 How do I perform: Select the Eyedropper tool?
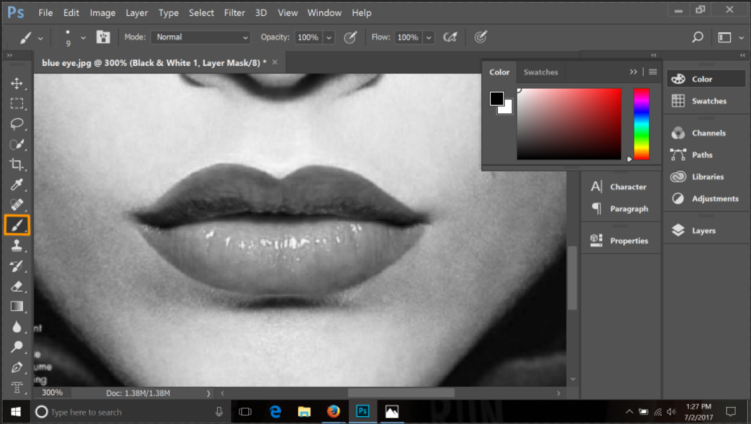click(17, 185)
